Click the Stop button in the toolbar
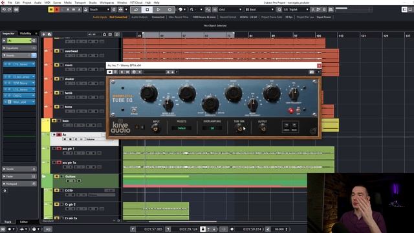The image size is (414, 233). click(147, 10)
